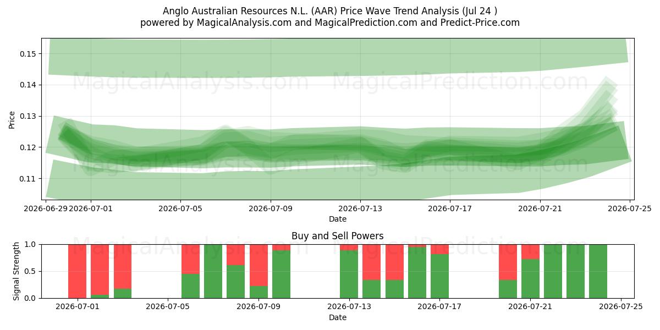660x330 pixels.
Task: Click the 2026-07-01 date under the Buy and Sell chart
Action: pyautogui.click(x=78, y=307)
